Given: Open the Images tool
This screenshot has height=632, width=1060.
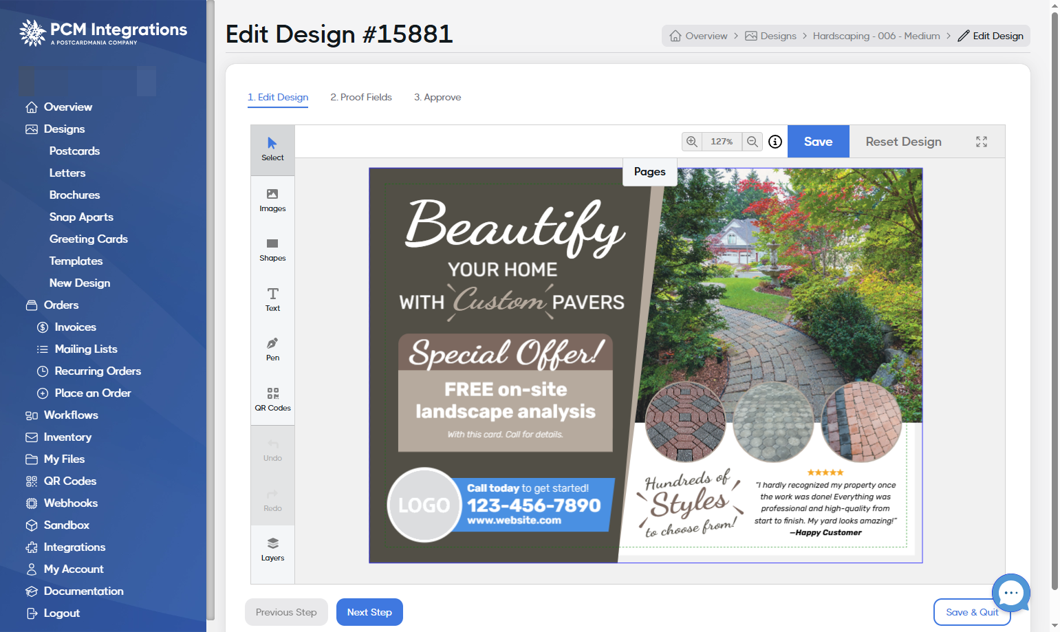Looking at the screenshot, I should (x=272, y=200).
